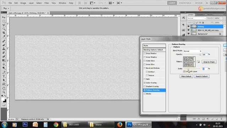Select the Blur tool

[4, 64]
